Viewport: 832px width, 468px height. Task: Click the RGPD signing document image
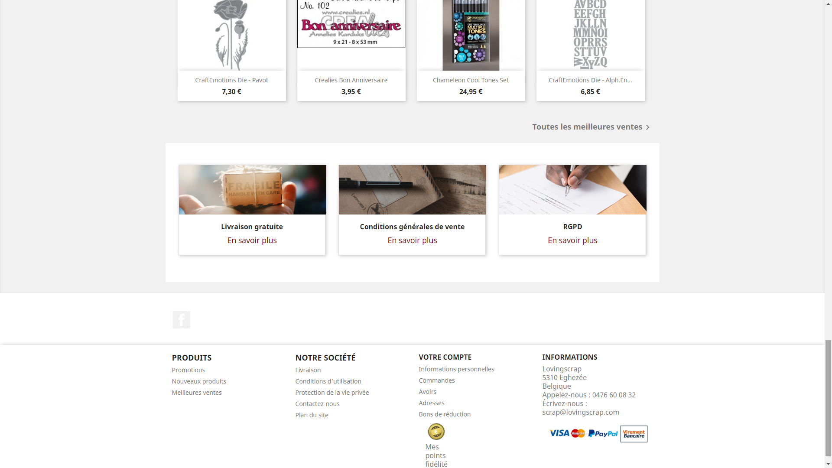[x=572, y=189]
